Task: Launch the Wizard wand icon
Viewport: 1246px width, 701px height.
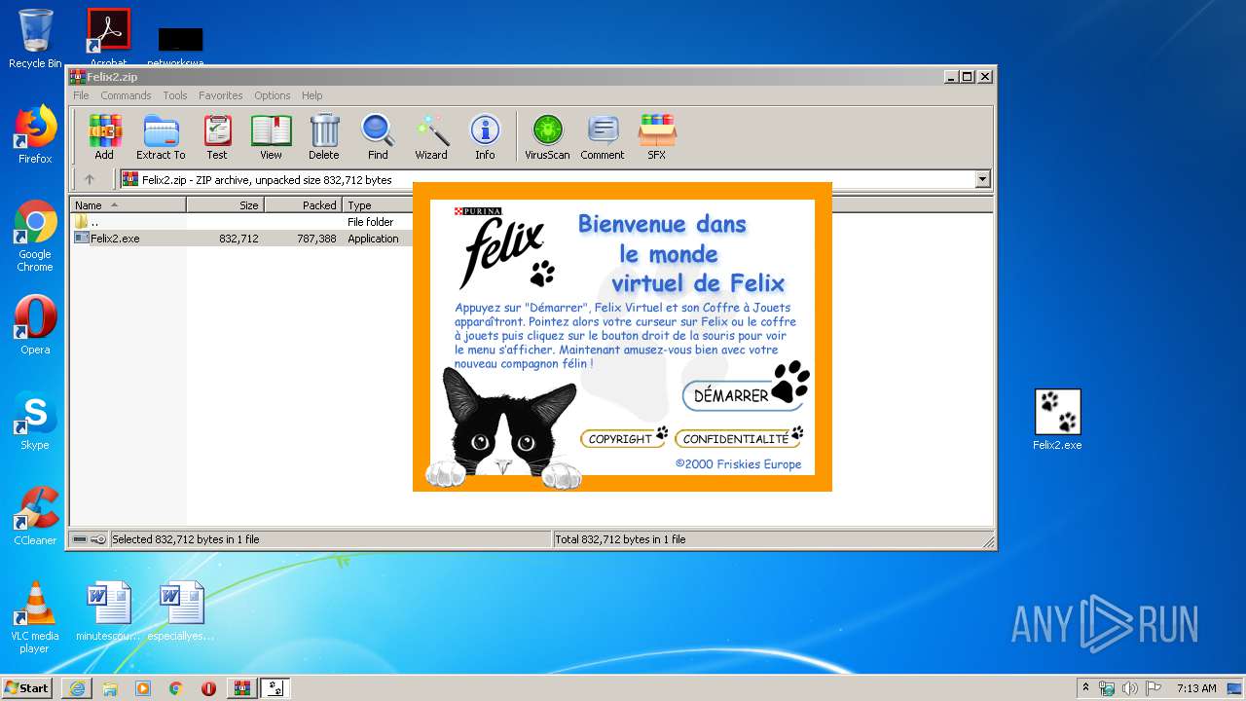Action: tap(431, 136)
